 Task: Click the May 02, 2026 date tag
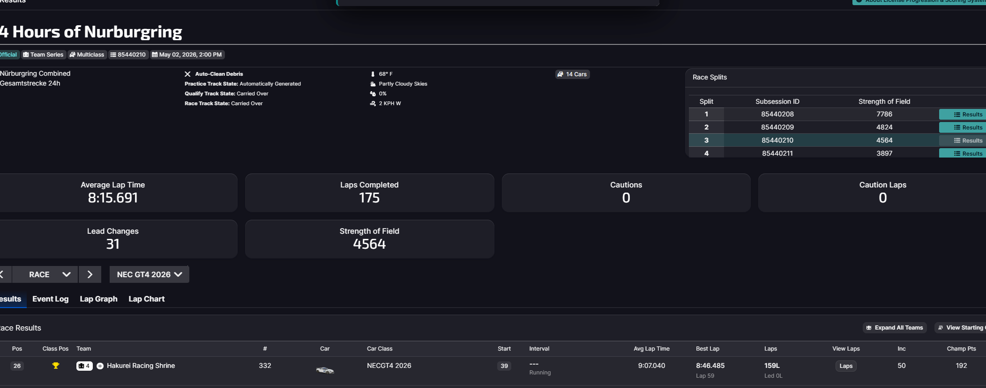[187, 55]
